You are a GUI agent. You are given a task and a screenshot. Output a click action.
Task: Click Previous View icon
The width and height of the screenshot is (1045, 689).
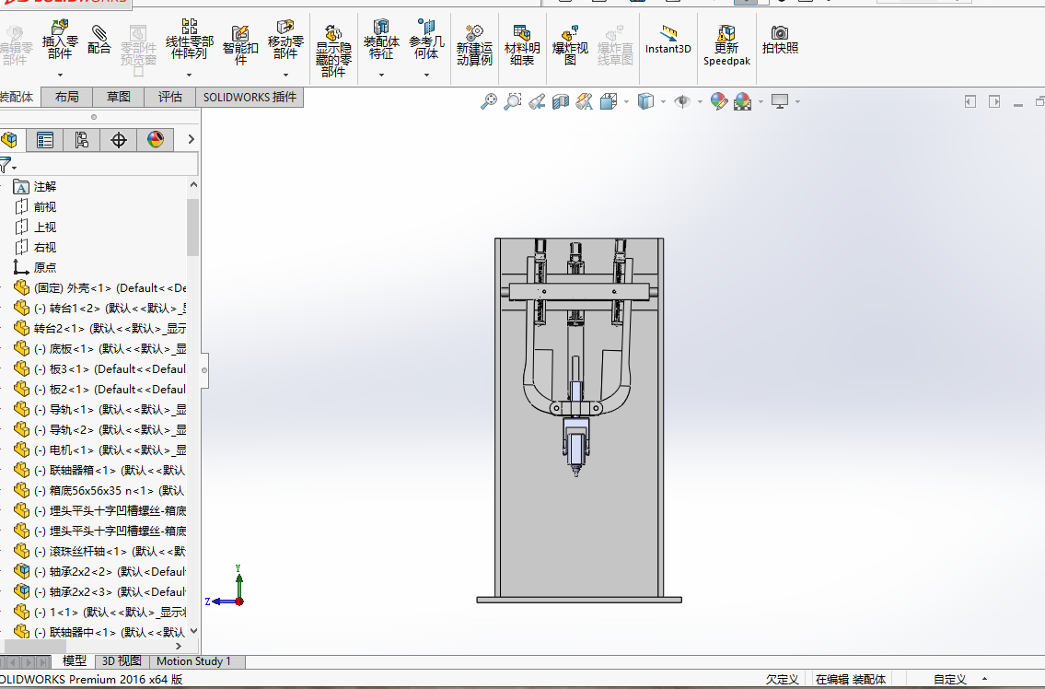coord(537,101)
